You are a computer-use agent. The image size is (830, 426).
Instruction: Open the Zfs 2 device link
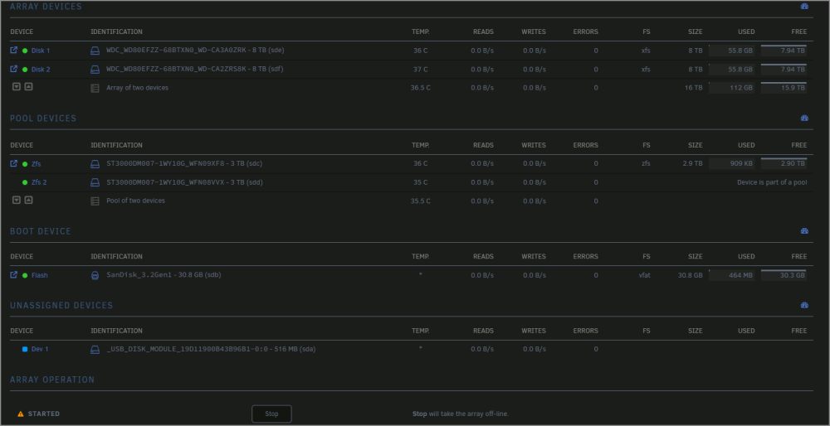click(x=39, y=182)
